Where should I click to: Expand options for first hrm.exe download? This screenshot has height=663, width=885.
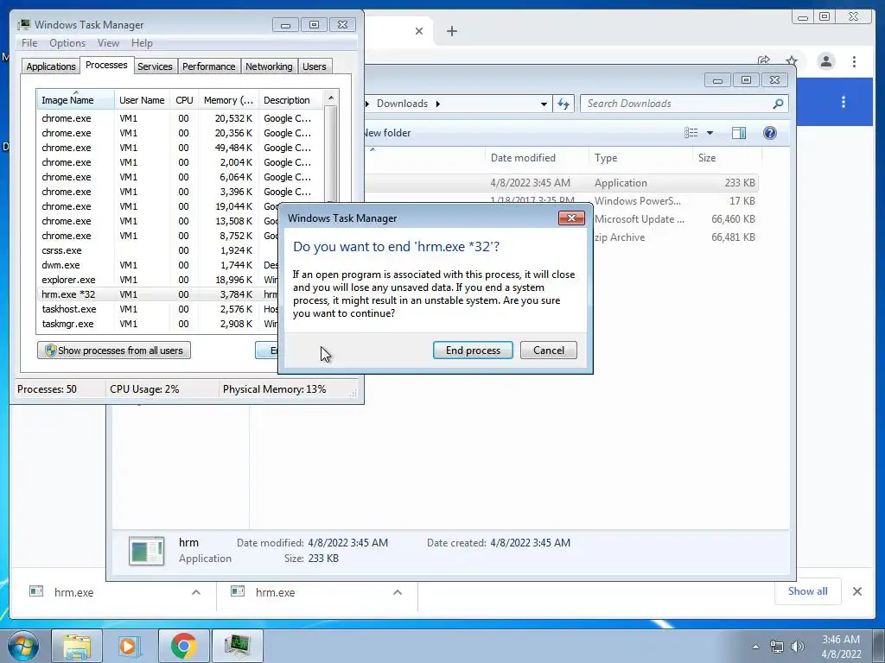pyautogui.click(x=196, y=592)
